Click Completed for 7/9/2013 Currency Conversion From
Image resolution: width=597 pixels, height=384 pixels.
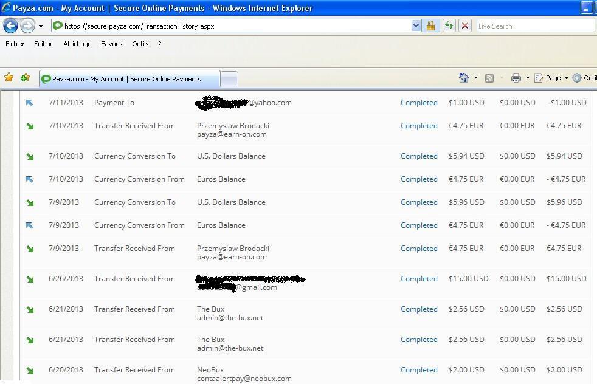419,225
